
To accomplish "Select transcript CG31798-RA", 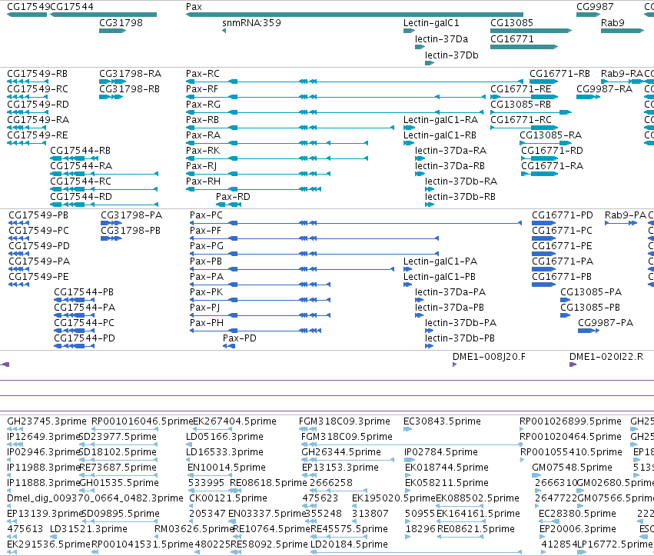I will 130,74.
